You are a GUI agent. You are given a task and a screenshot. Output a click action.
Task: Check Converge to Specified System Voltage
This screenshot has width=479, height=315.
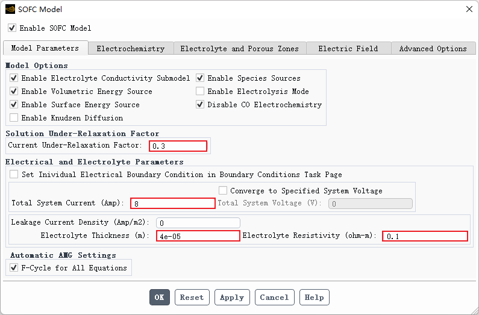click(x=223, y=191)
